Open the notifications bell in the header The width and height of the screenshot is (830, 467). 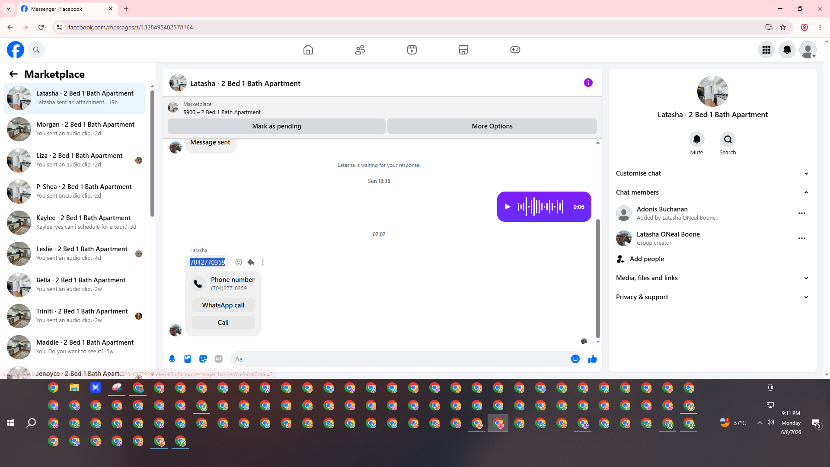tap(787, 50)
